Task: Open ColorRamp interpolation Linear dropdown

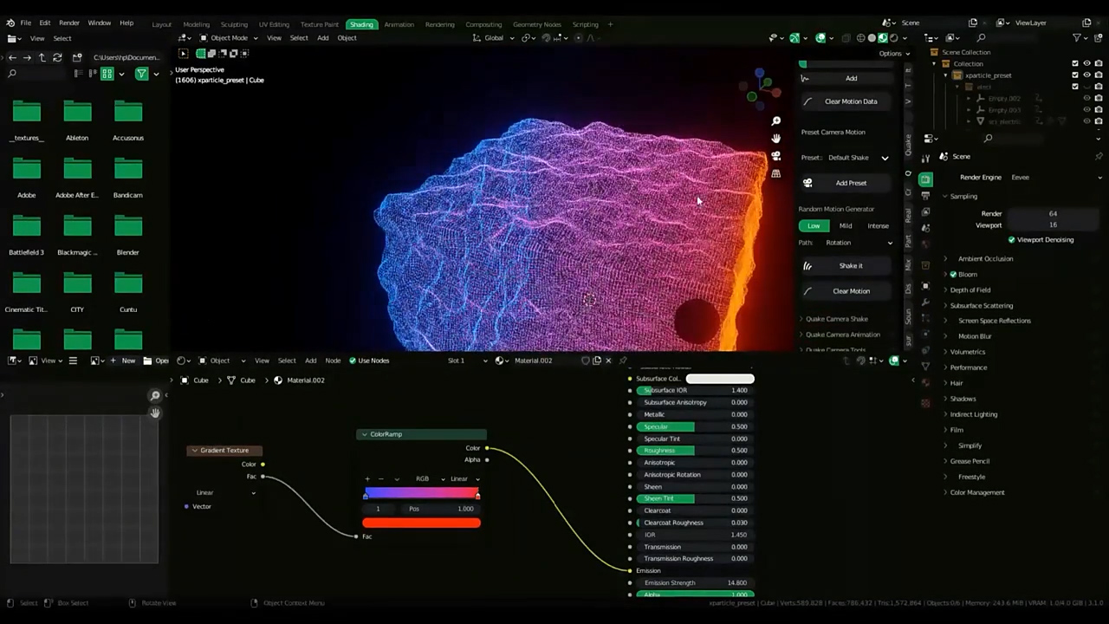Action: click(464, 478)
